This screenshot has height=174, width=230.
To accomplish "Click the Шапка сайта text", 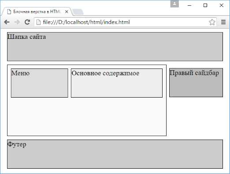I will 26,37.
